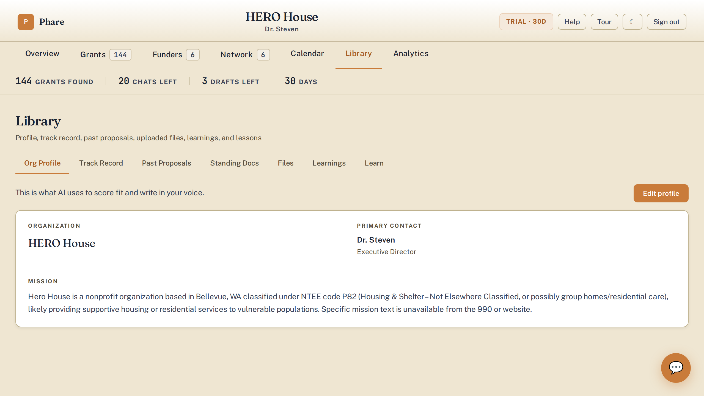
Task: Select the Standing Docs sub-tab
Action: [234, 163]
